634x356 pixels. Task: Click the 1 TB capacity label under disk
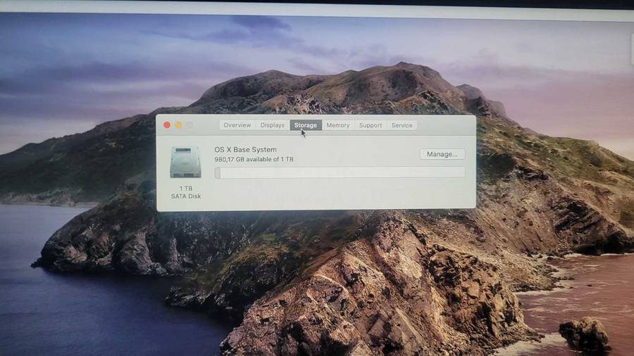coord(186,189)
